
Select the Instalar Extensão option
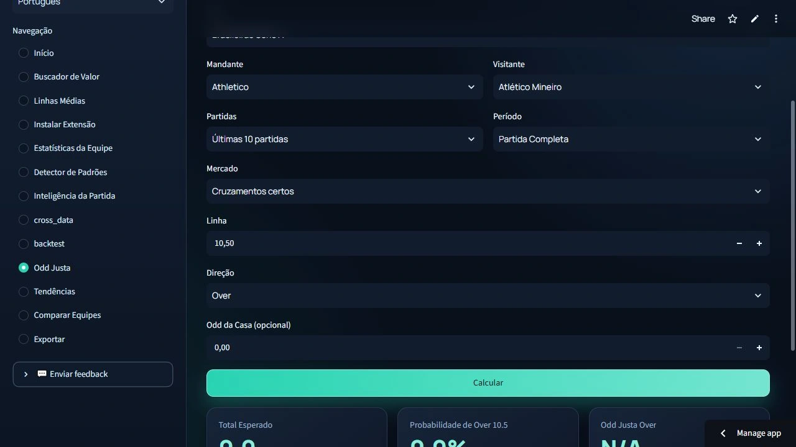[x=57, y=124]
